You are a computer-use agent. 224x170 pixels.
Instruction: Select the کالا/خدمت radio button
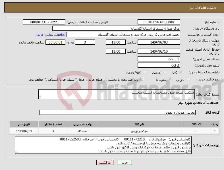[145, 72]
